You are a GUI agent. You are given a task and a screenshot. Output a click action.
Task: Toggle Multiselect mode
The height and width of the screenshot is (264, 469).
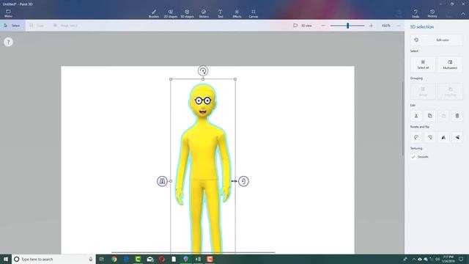(450, 65)
